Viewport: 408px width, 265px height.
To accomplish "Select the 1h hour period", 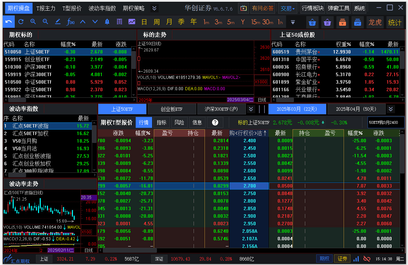I will pyautogui.click(x=280, y=22).
